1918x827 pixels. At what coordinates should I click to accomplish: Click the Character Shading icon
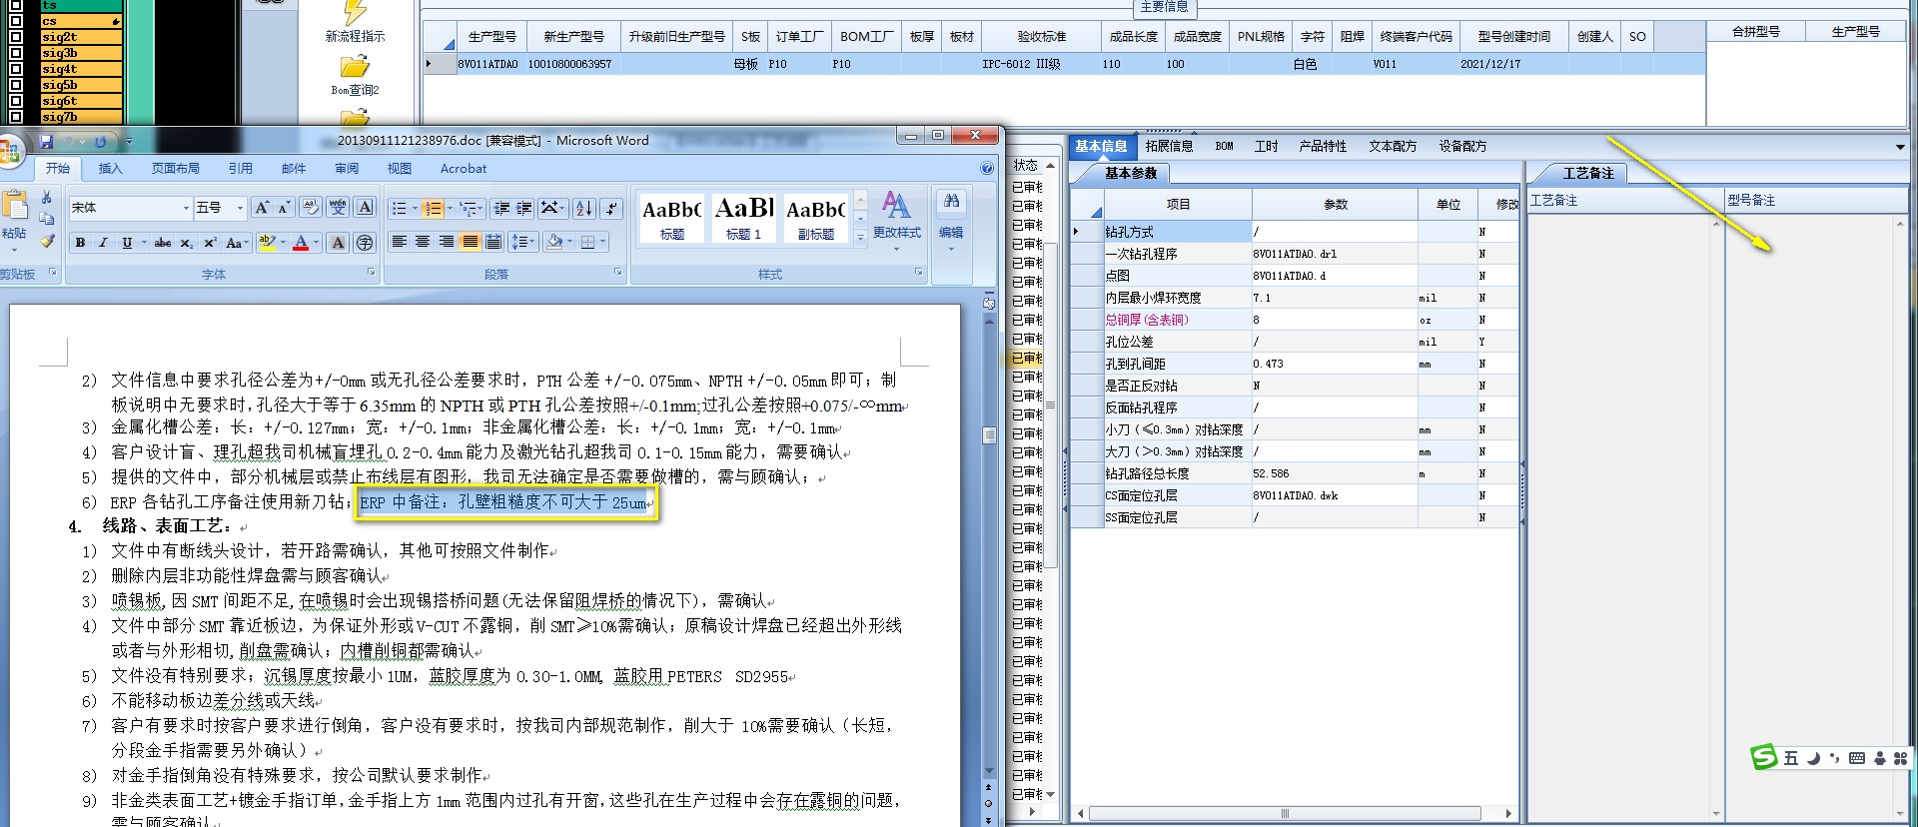(x=338, y=243)
